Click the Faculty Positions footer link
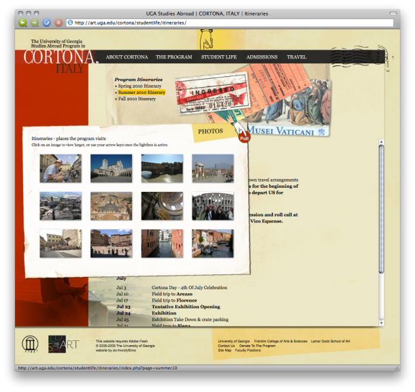 248,350
